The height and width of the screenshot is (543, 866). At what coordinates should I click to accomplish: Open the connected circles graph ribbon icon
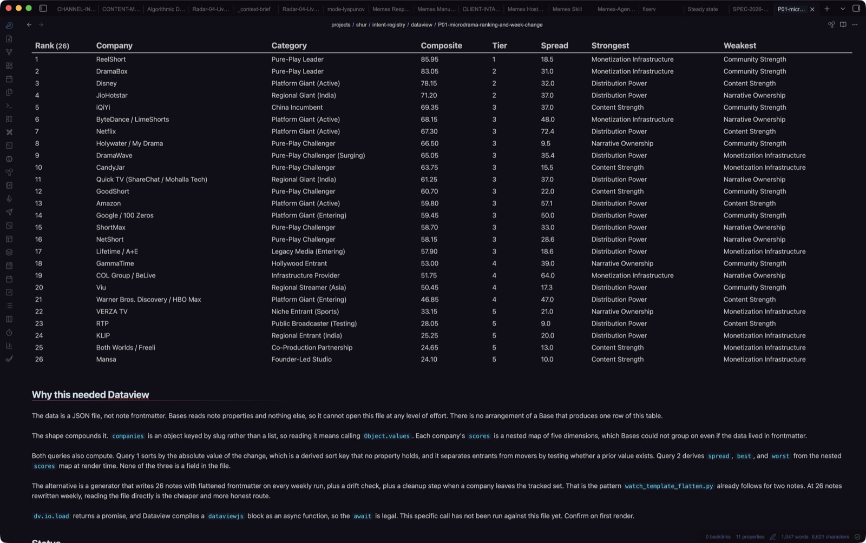point(9,172)
